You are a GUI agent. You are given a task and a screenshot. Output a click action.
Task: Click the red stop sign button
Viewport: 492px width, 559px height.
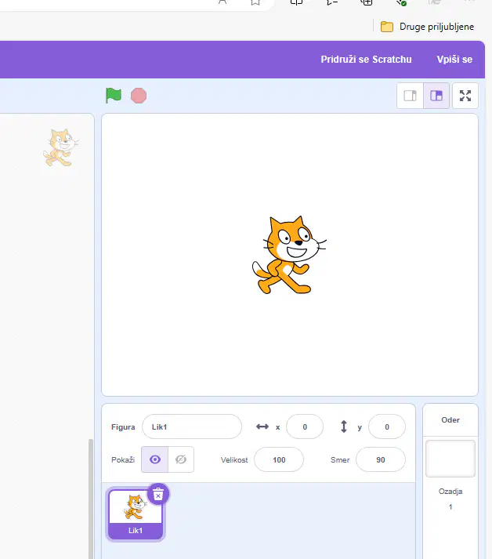pyautogui.click(x=139, y=96)
